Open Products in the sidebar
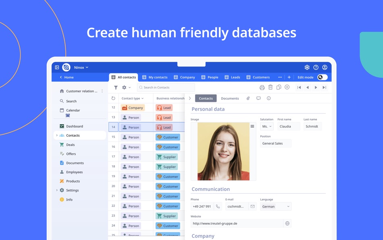 [70, 181]
